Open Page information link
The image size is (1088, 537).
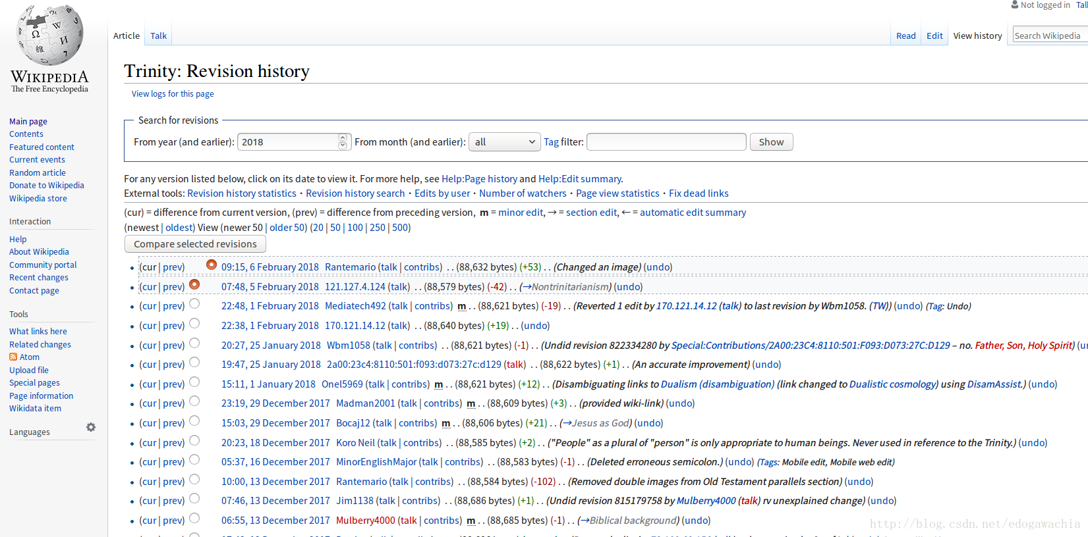point(41,396)
